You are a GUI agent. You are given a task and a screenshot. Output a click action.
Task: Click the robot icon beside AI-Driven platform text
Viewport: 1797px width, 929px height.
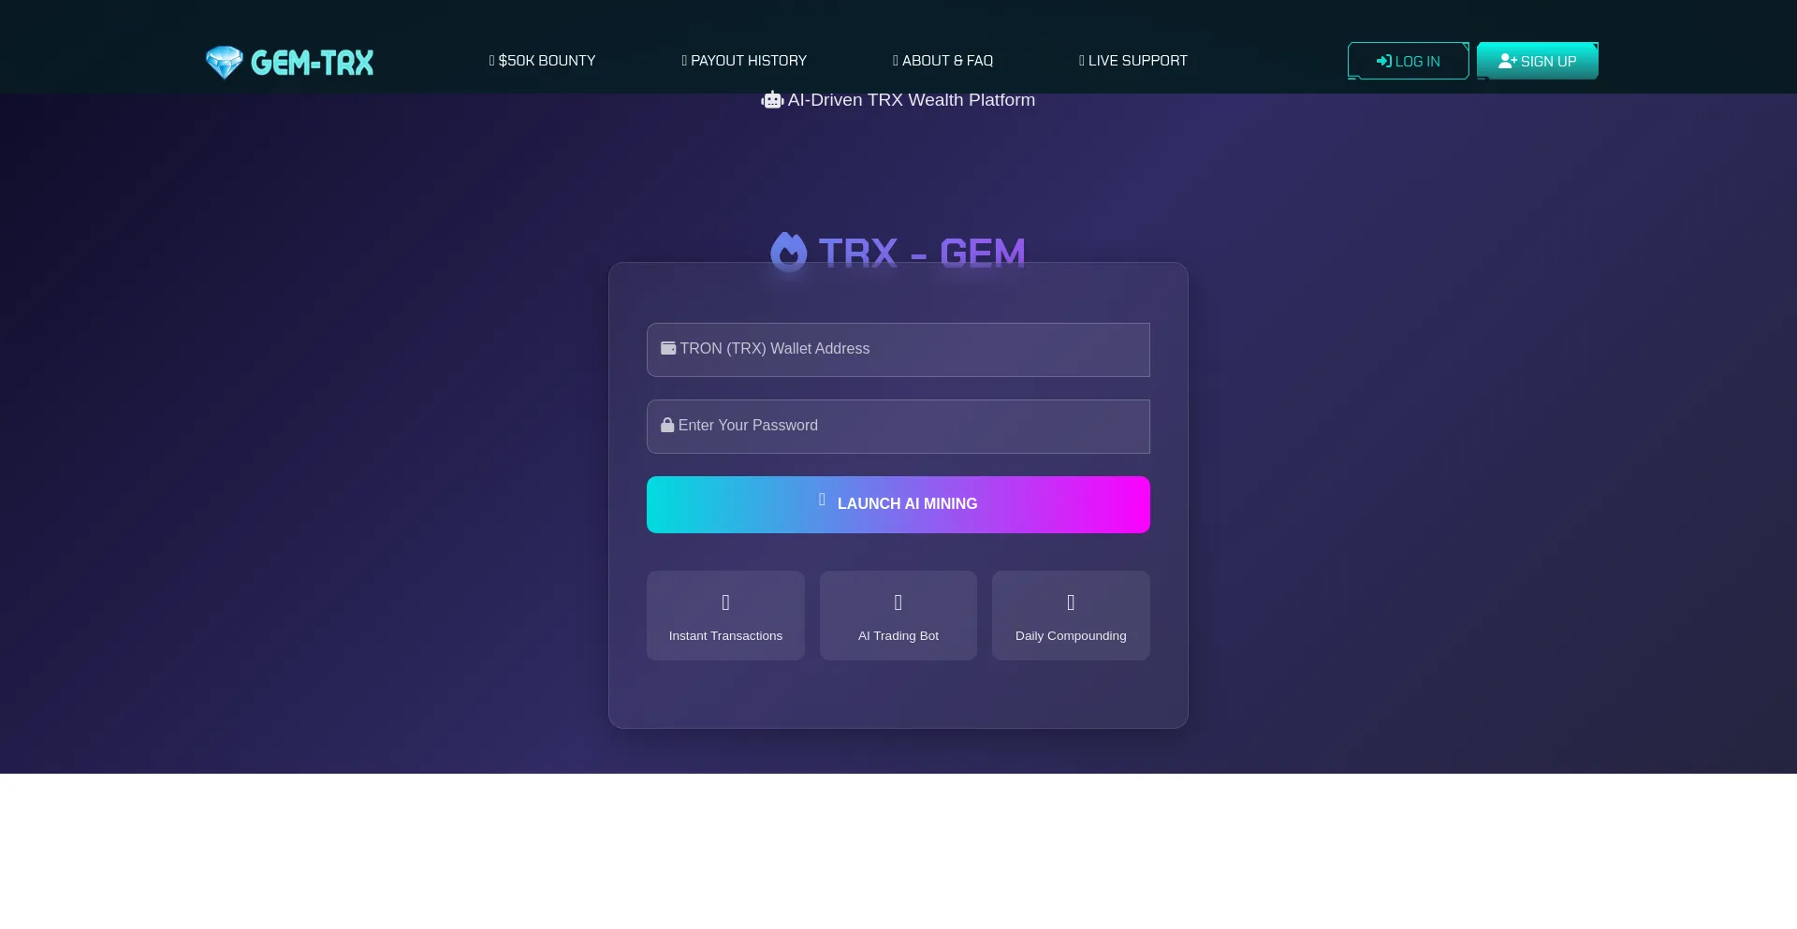[772, 100]
